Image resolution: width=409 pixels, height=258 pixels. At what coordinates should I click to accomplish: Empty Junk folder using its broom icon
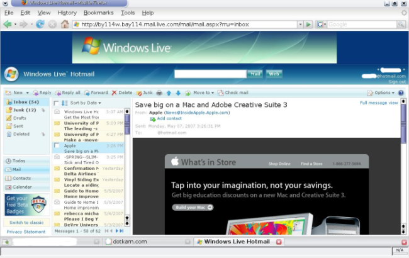pyautogui.click(x=43, y=110)
